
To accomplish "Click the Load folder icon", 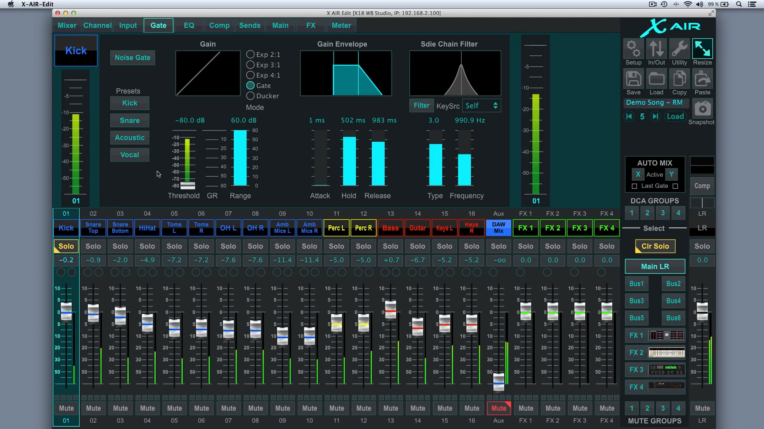I will (x=656, y=79).
